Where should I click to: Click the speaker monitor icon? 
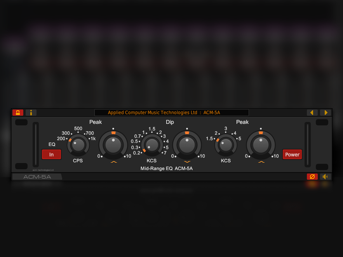[x=326, y=177]
